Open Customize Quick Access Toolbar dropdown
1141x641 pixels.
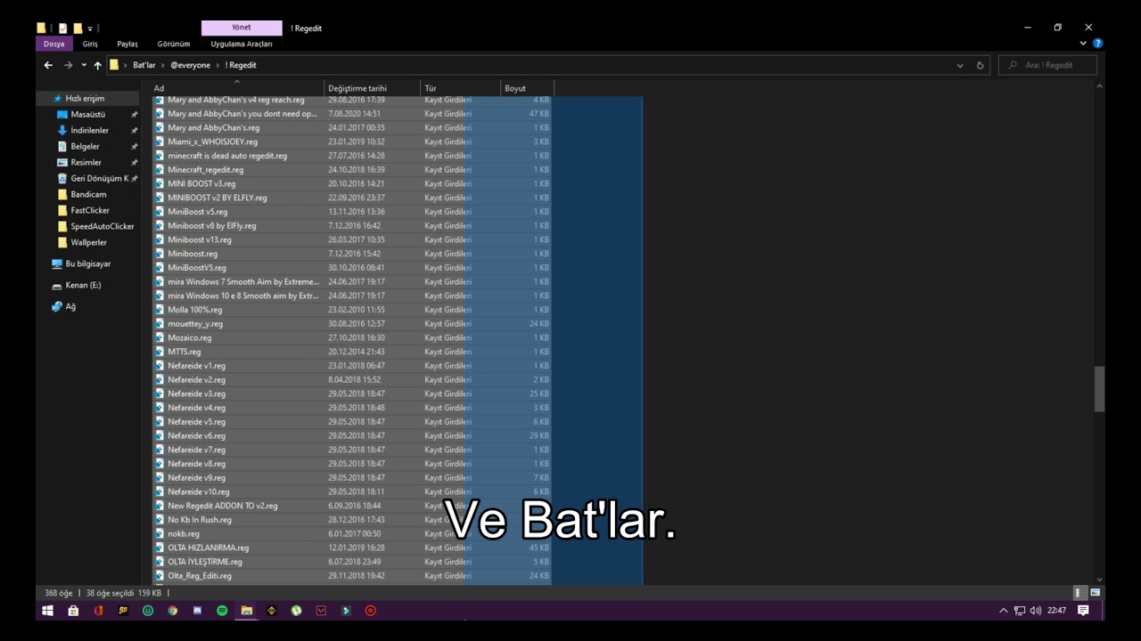pyautogui.click(x=90, y=28)
